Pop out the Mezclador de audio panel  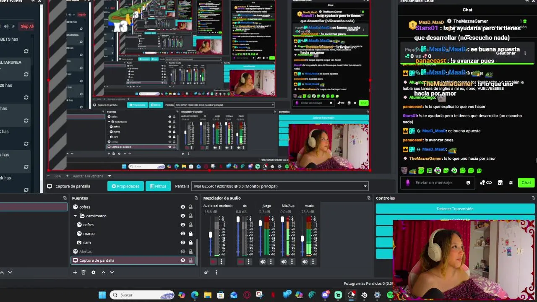(x=369, y=198)
